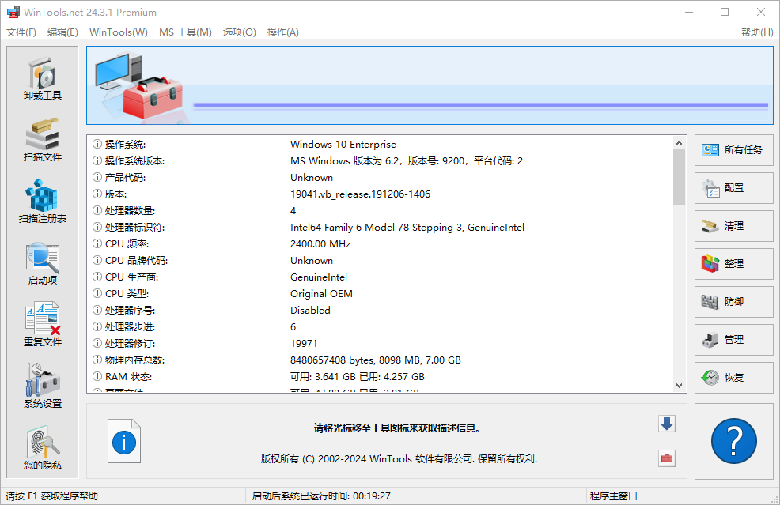Open the WinTools(W) menu
The width and height of the screenshot is (780, 505).
pyautogui.click(x=119, y=32)
